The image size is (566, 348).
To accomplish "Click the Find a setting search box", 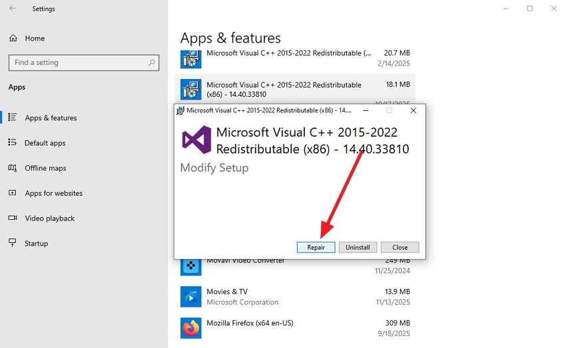I will pyautogui.click(x=77, y=62).
